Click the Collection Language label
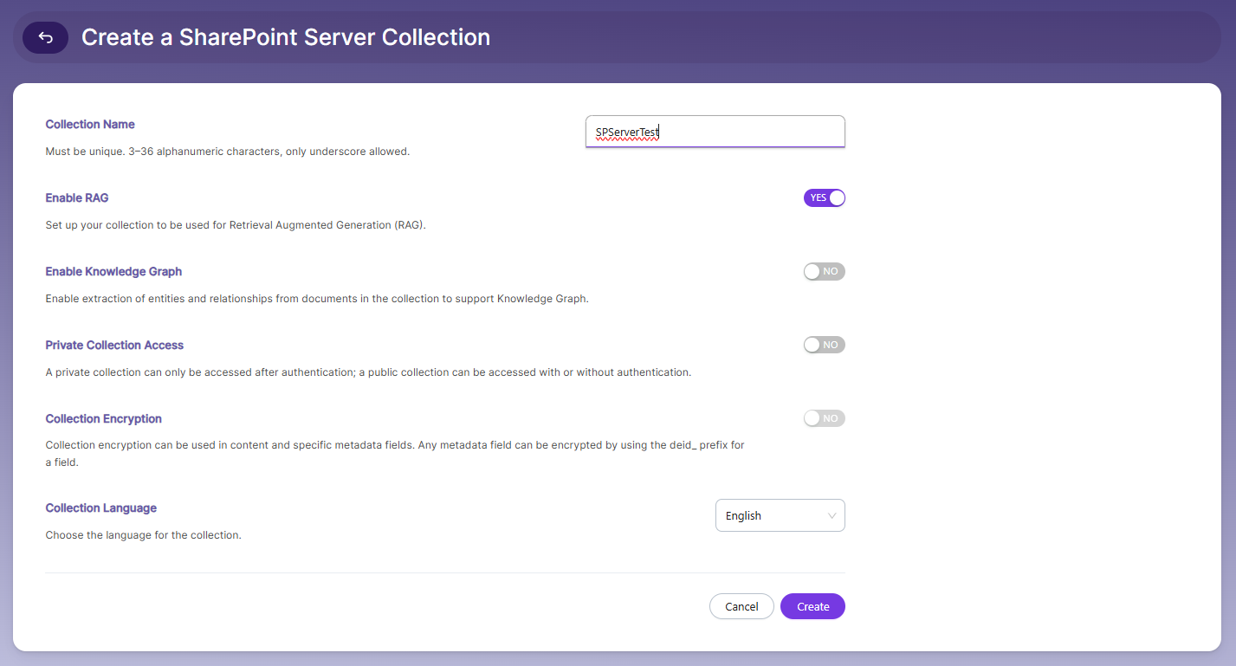This screenshot has width=1236, height=666. click(100, 508)
